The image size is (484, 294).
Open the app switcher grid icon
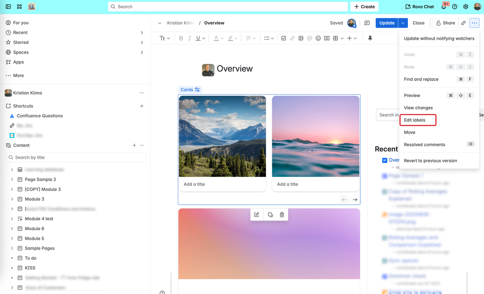pyautogui.click(x=19, y=6)
